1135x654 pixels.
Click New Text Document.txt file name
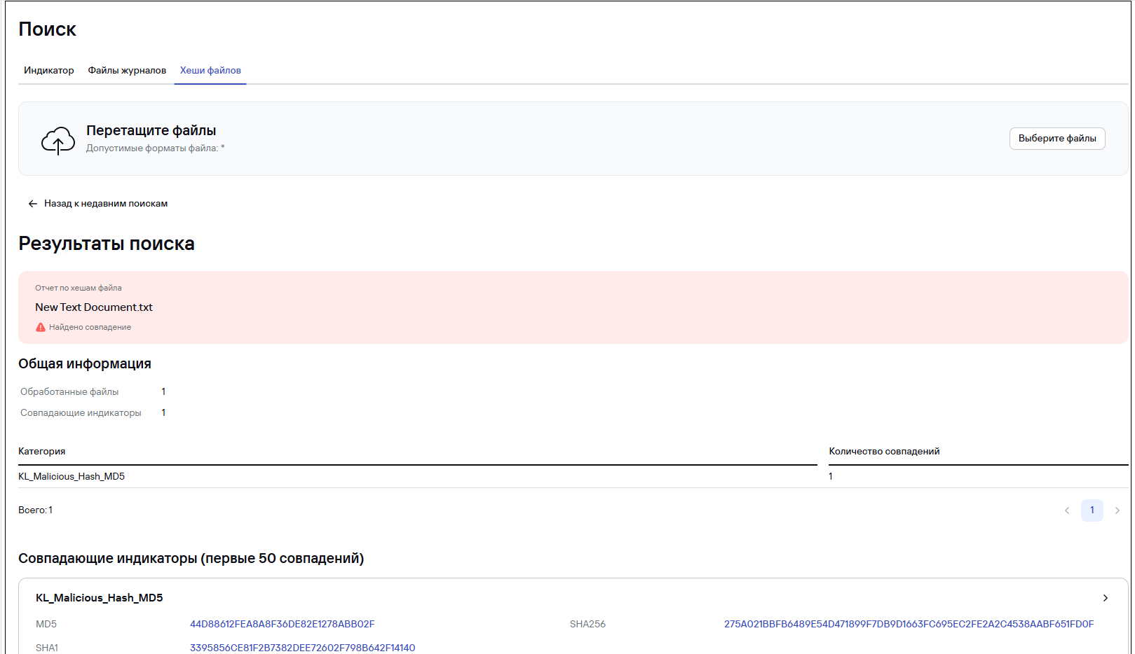(x=94, y=307)
